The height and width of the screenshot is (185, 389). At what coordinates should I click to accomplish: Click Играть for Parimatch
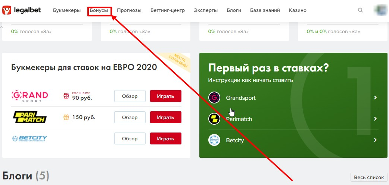tap(166, 117)
